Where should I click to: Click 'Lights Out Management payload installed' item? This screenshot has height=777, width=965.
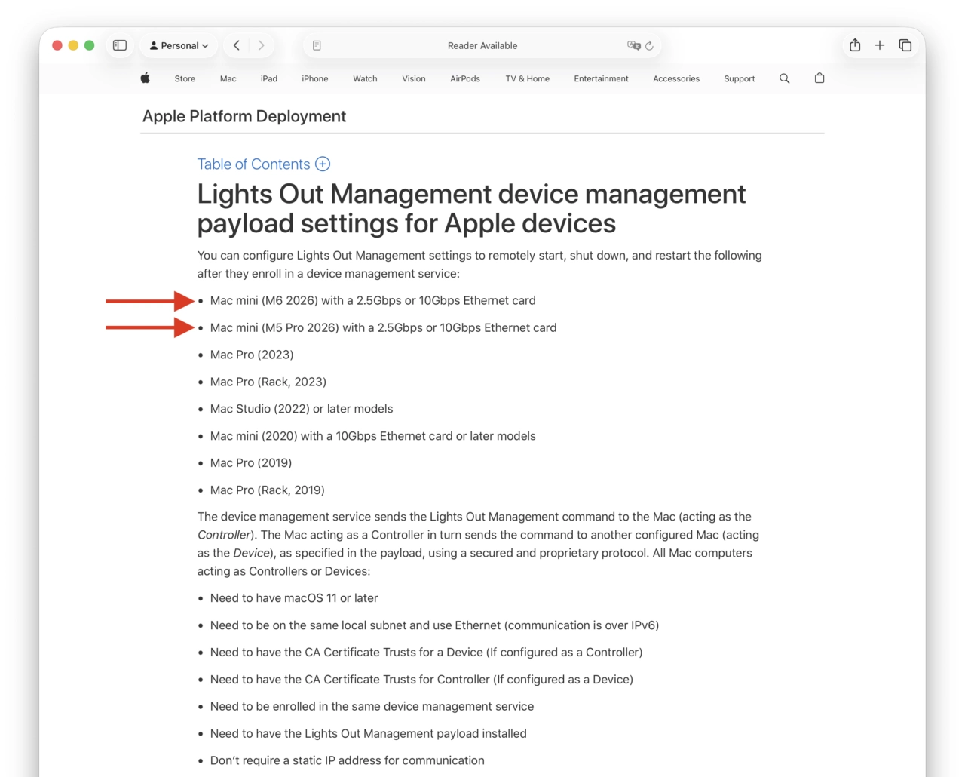tap(369, 734)
